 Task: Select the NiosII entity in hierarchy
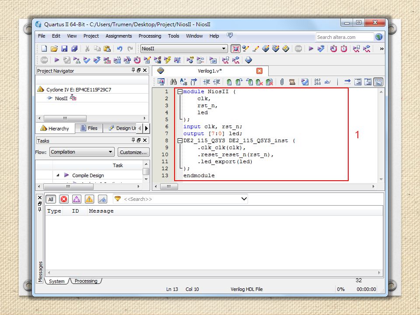click(61, 98)
